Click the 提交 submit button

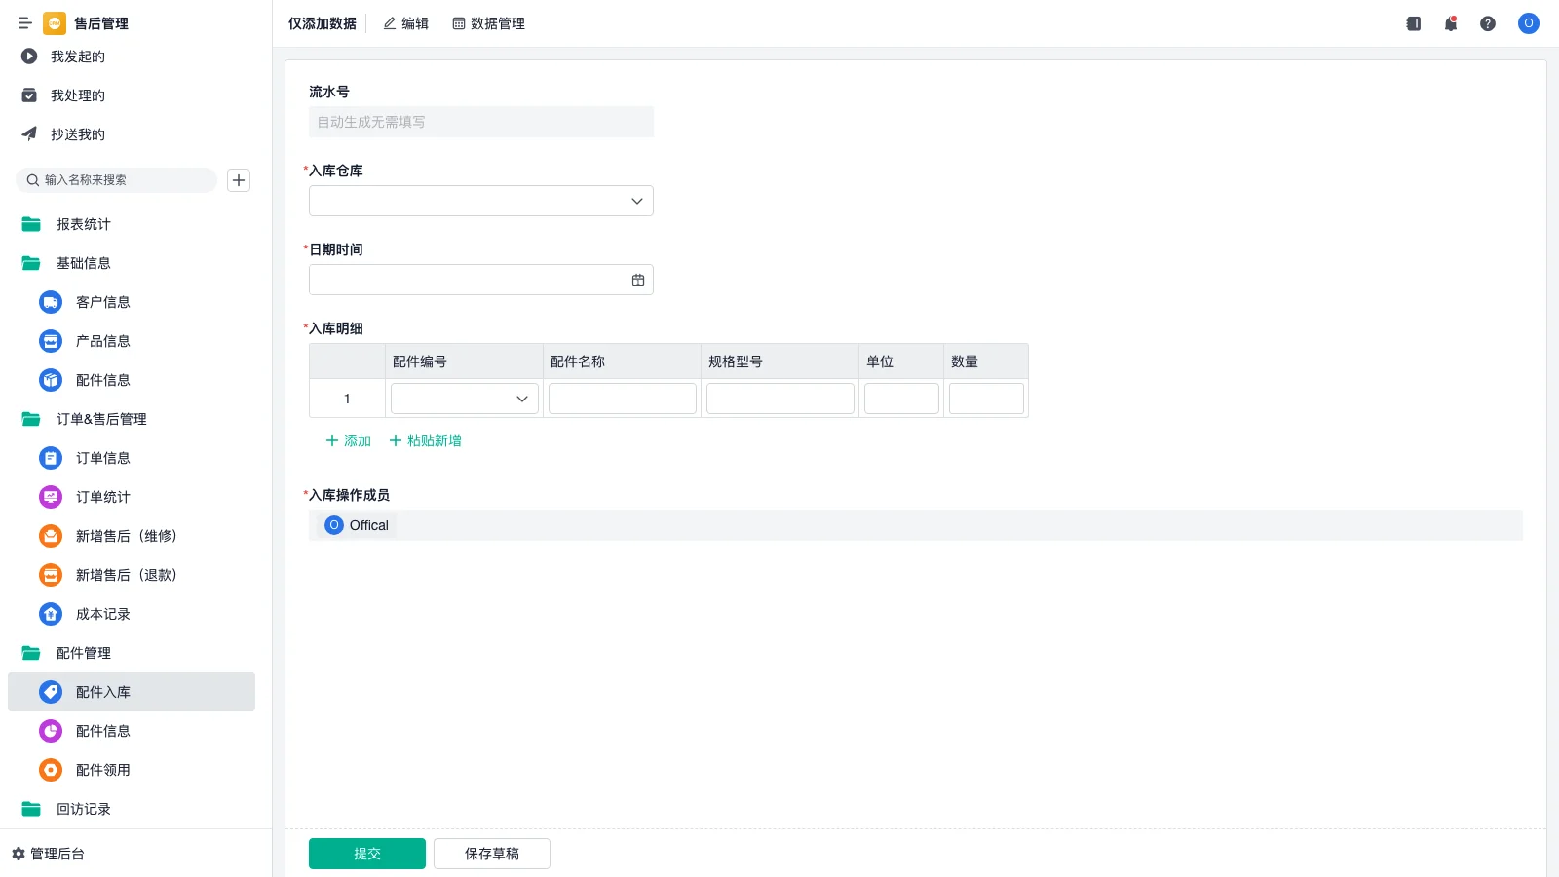click(x=366, y=853)
